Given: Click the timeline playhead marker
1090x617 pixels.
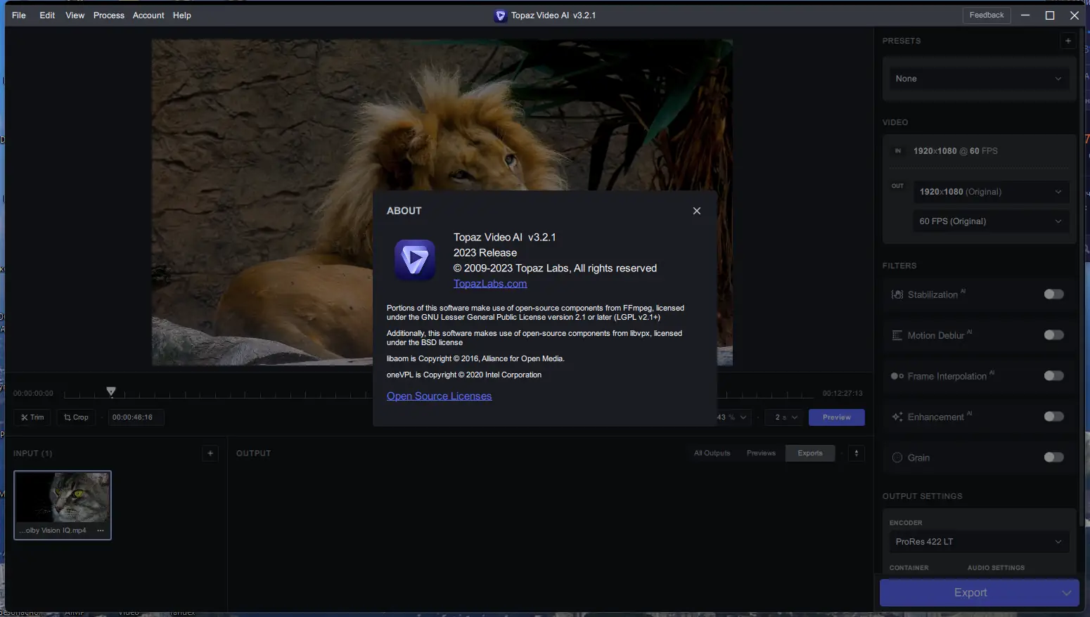Looking at the screenshot, I should [111, 391].
